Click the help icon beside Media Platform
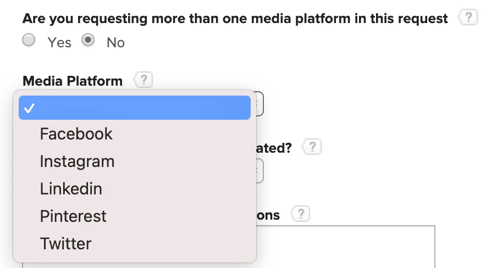This screenshot has height=268, width=486. (143, 80)
